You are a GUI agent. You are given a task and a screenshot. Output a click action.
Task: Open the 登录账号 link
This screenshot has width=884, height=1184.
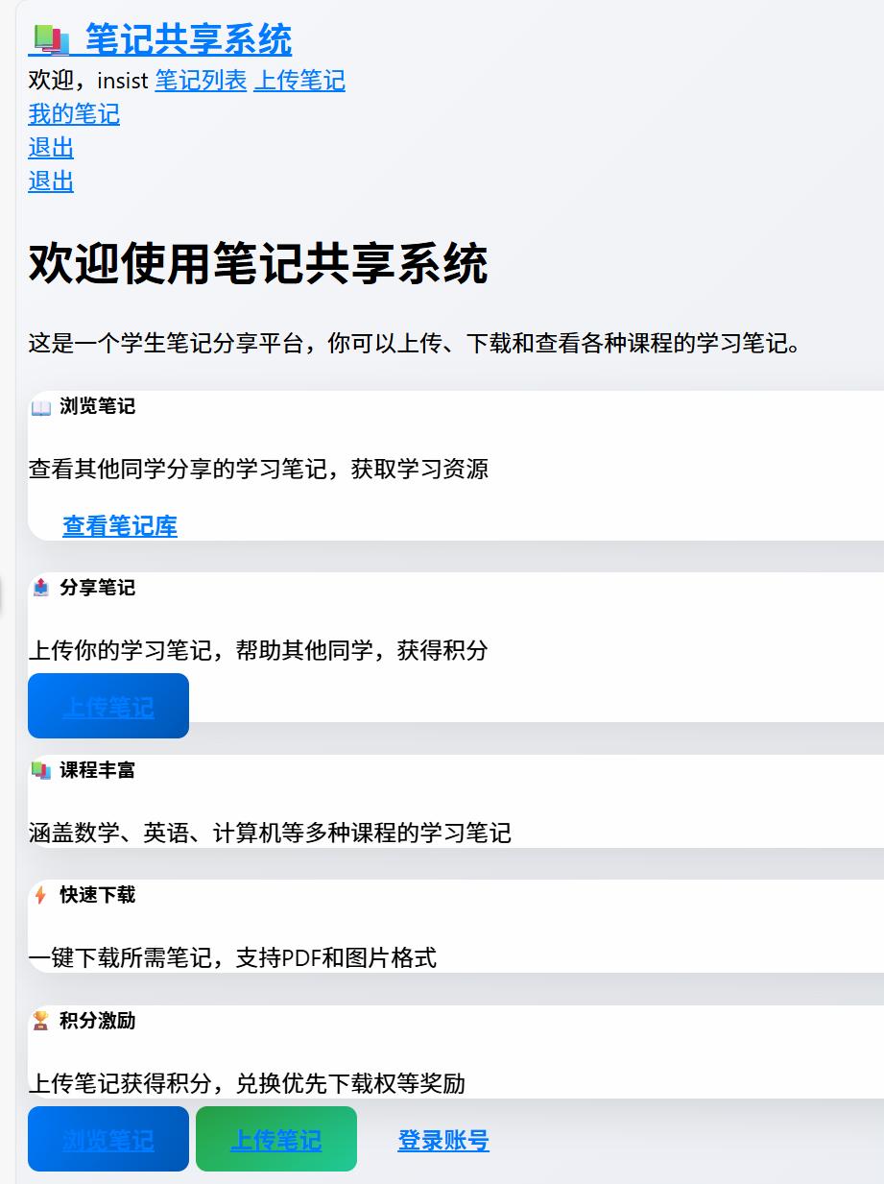pyautogui.click(x=443, y=1141)
